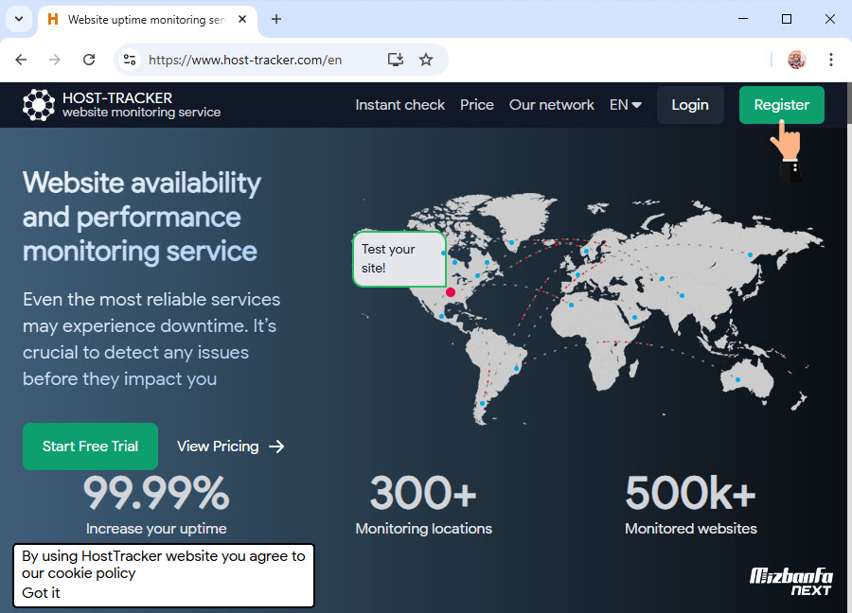Viewport: 852px width, 613px height.
Task: Click the website monitoring service tagline
Action: 142,113
